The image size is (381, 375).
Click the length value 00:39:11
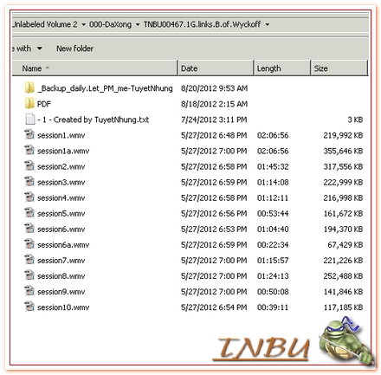click(273, 307)
